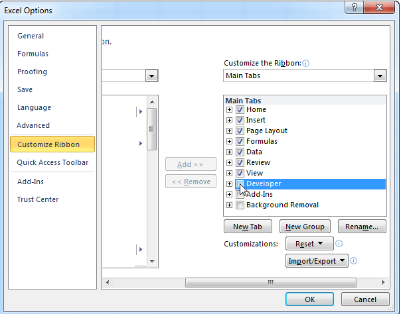Open the Language category
Image resolution: width=401 pixels, height=314 pixels.
pyautogui.click(x=34, y=107)
